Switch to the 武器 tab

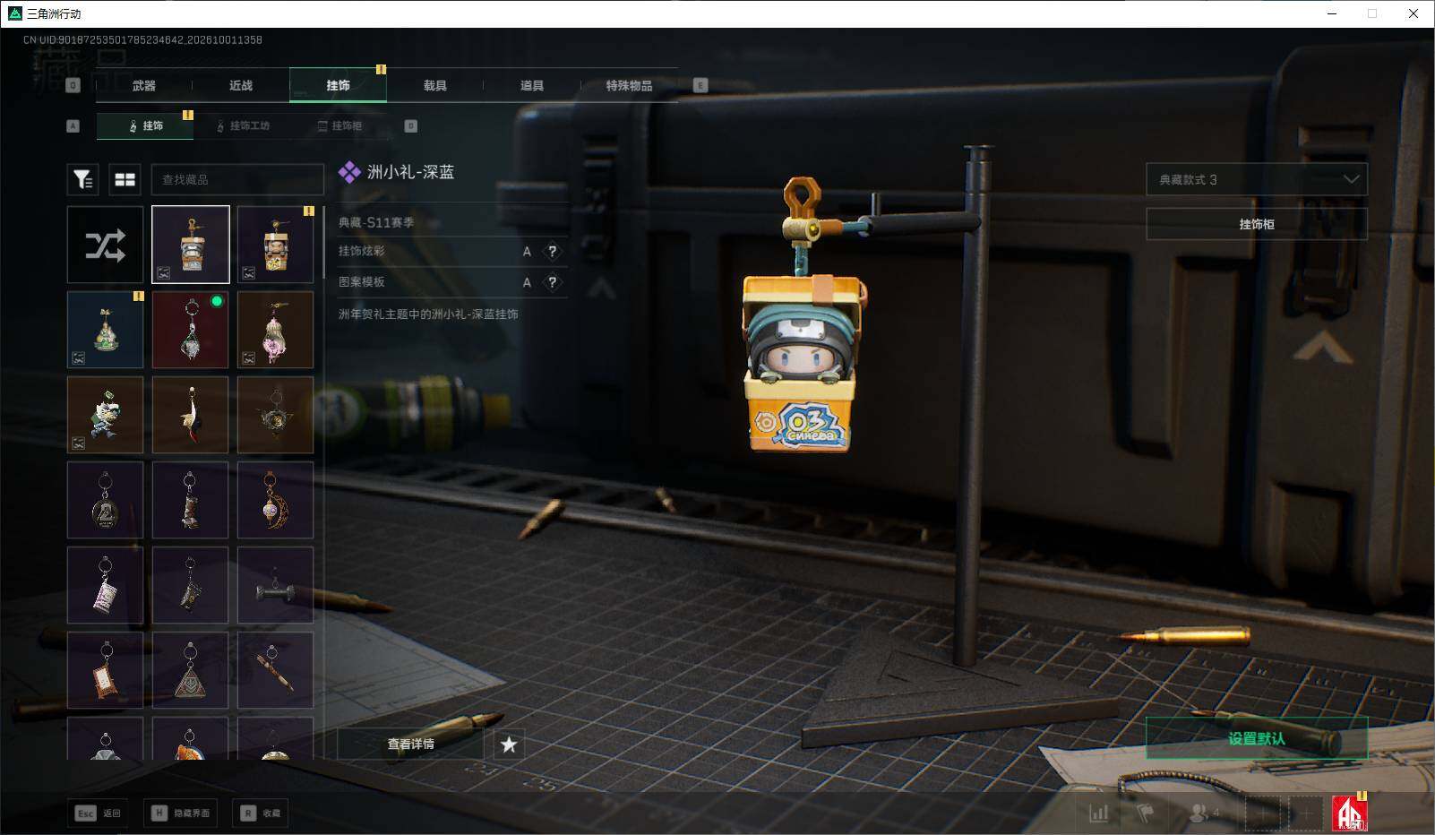click(x=143, y=85)
